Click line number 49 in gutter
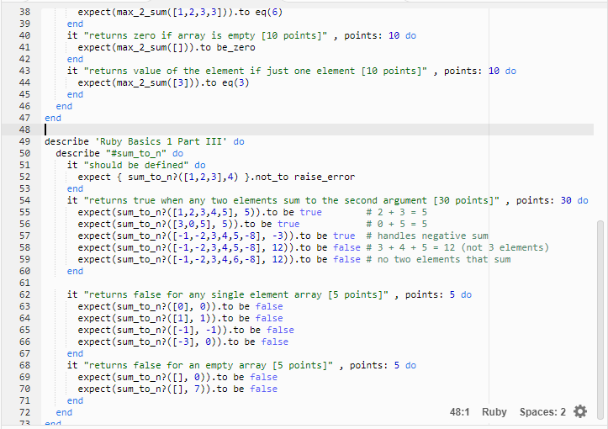 pos(24,141)
